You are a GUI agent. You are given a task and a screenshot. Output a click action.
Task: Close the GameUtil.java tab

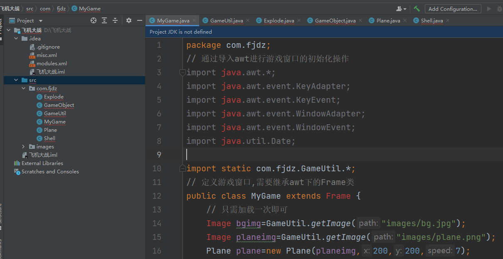point(248,20)
